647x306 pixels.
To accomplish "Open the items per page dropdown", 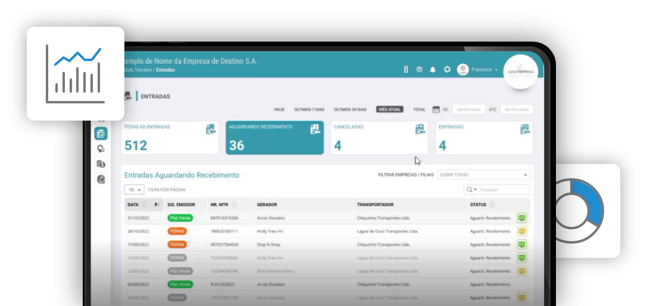I will (x=135, y=190).
